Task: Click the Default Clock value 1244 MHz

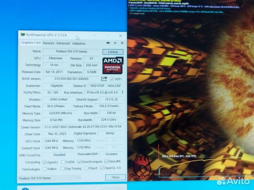Action: coord(51,148)
